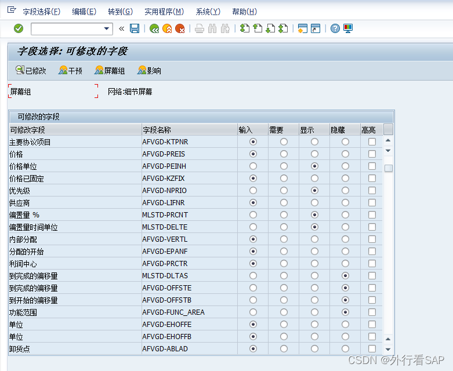Click the Save diskette icon

point(135,28)
